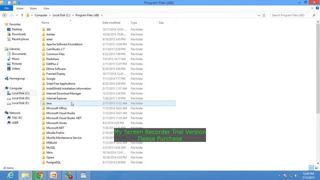Expand the arrow after Program Files (x86) breadcrumb
This screenshot has height=180, width=320.
(102, 15)
